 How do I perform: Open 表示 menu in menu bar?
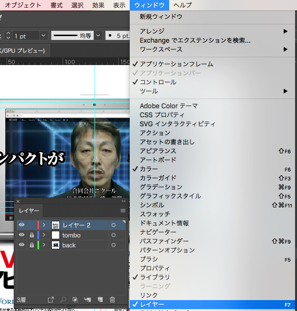119,5
